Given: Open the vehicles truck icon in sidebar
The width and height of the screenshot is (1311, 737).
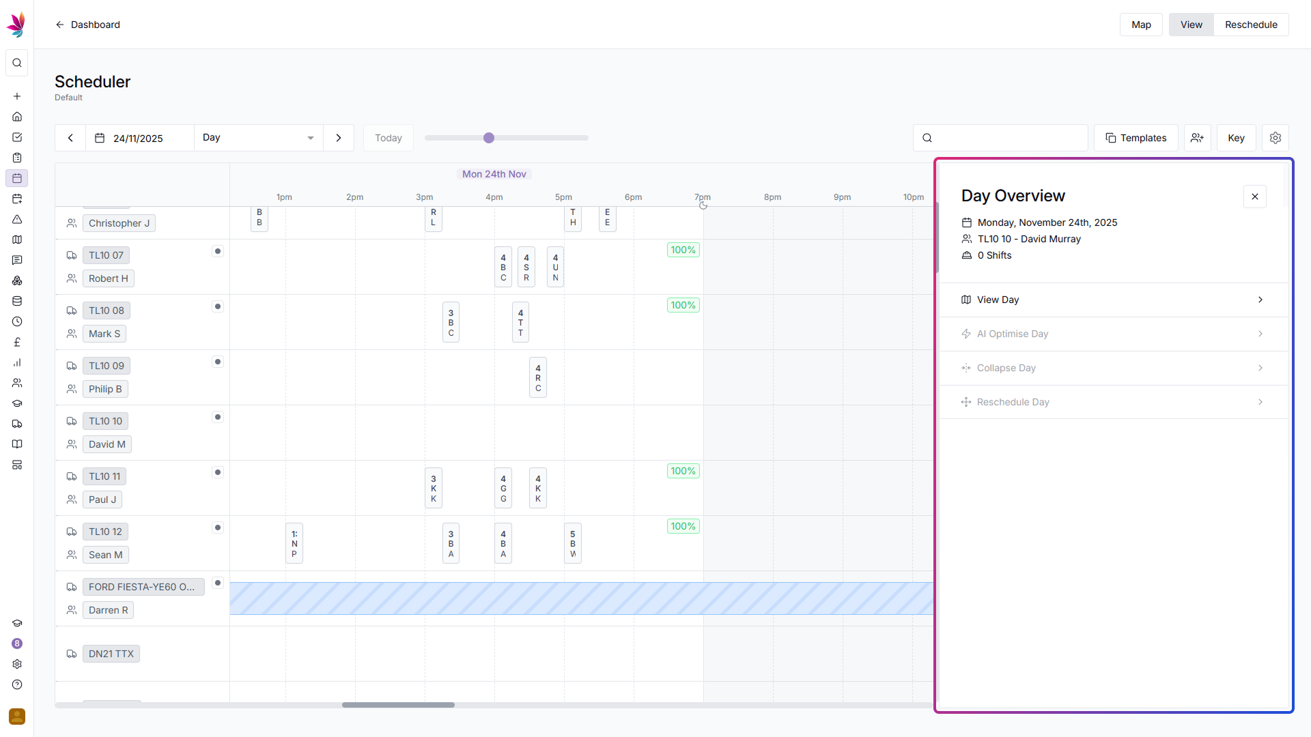Looking at the screenshot, I should [17, 424].
